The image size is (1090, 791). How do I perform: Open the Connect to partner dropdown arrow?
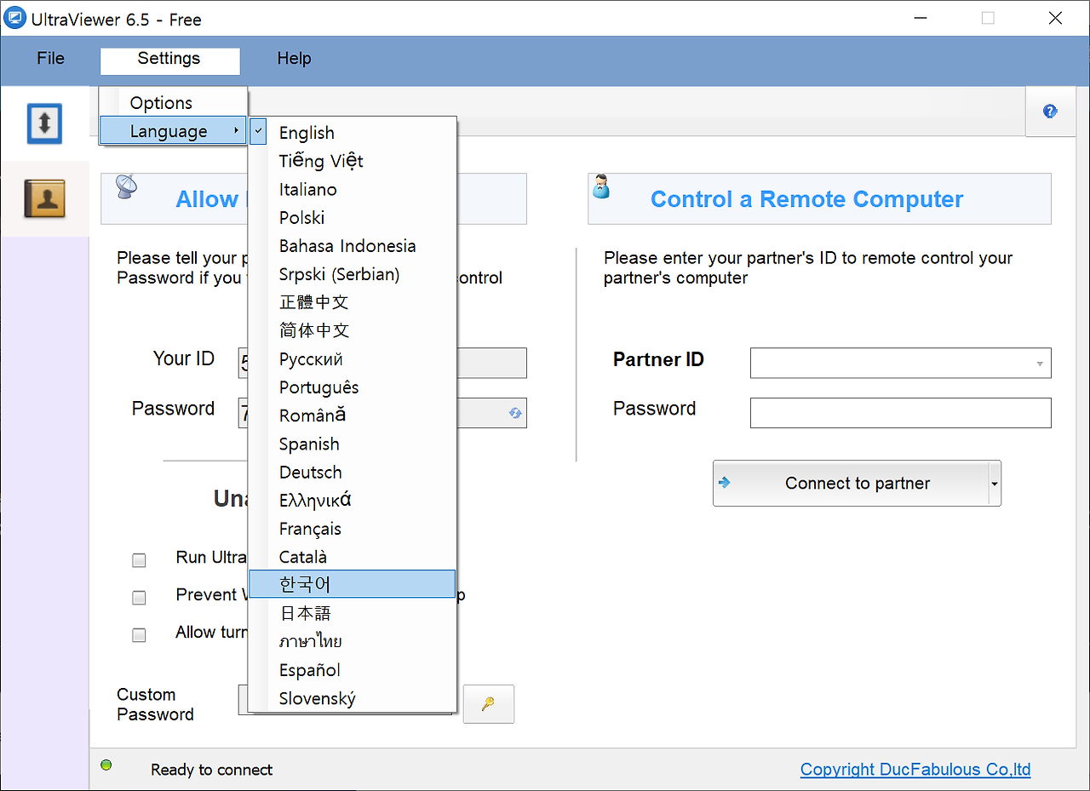(994, 484)
